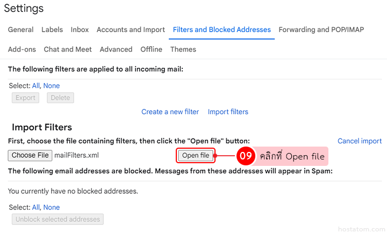Go to the Advanced tab
The height and width of the screenshot is (233, 387).
(116, 49)
